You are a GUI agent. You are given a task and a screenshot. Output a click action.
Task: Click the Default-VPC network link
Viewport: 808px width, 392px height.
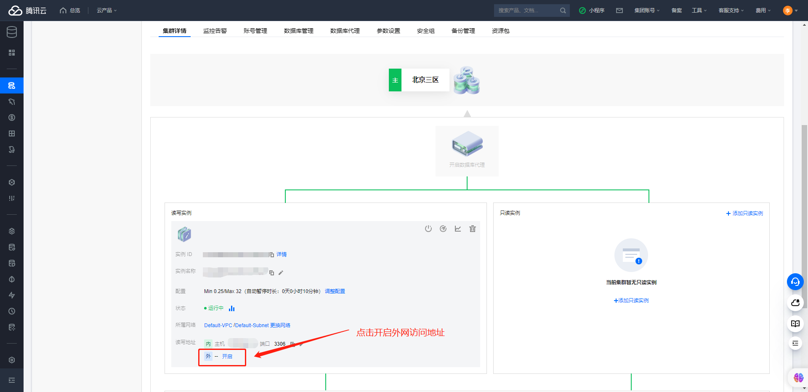218,325
